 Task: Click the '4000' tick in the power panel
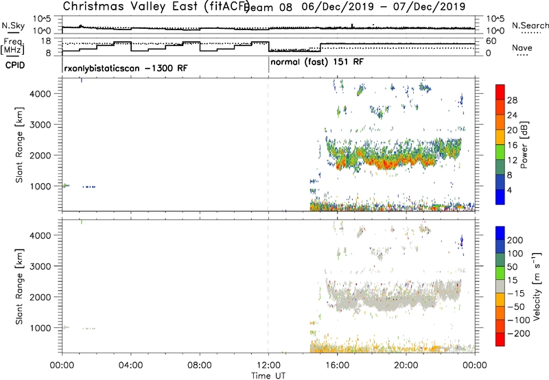(40, 94)
